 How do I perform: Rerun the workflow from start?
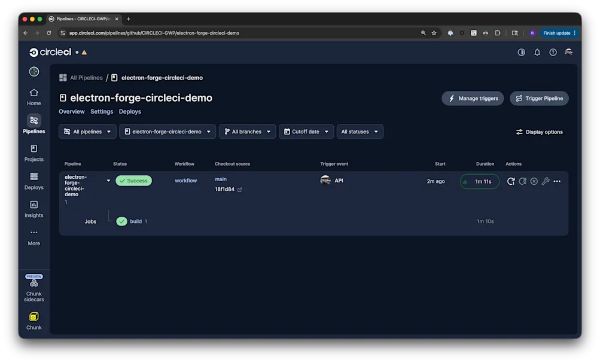point(511,181)
